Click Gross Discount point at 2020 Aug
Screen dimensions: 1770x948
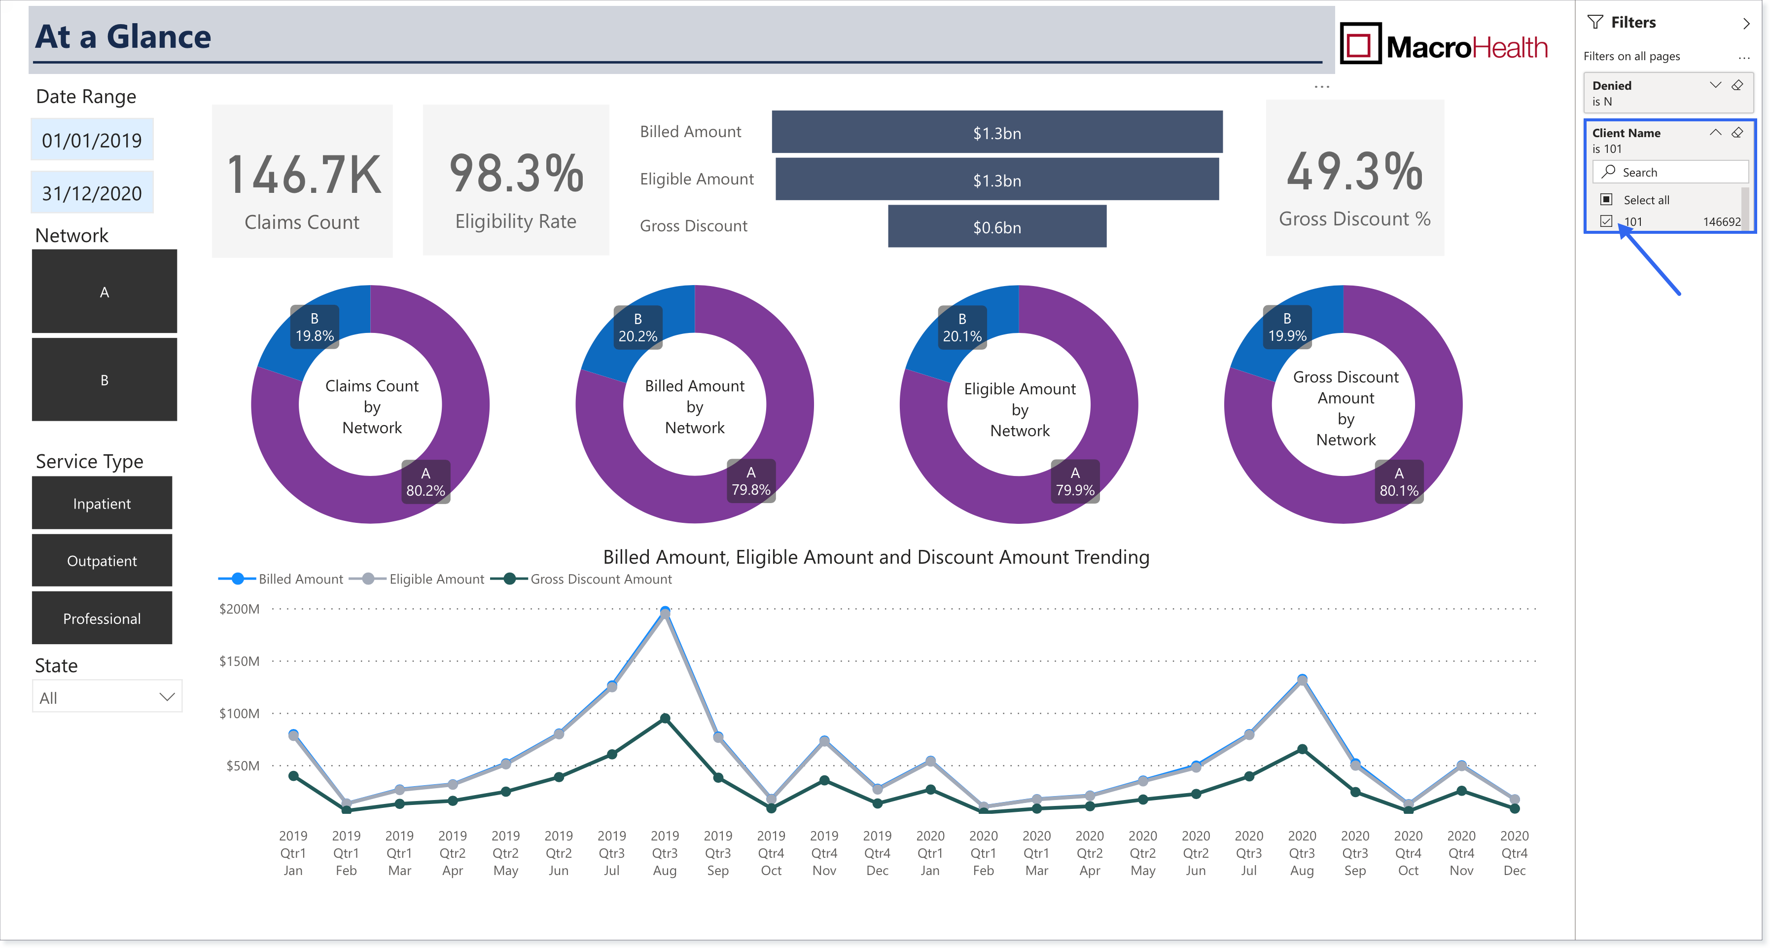1302,749
